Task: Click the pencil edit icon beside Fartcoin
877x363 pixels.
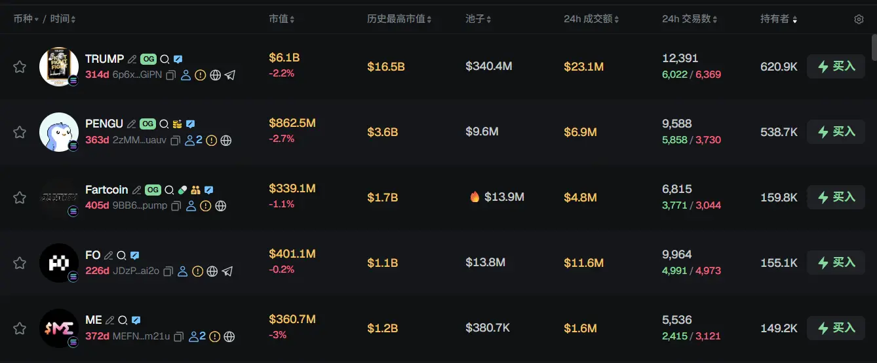Action: point(136,190)
